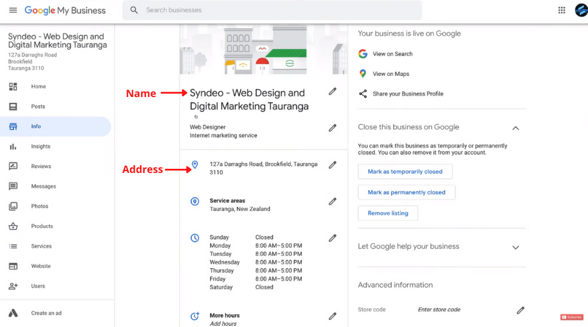Viewport: 588px width, 327px height.
Task: Edit the store code pencil icon
Action: [x=520, y=310]
